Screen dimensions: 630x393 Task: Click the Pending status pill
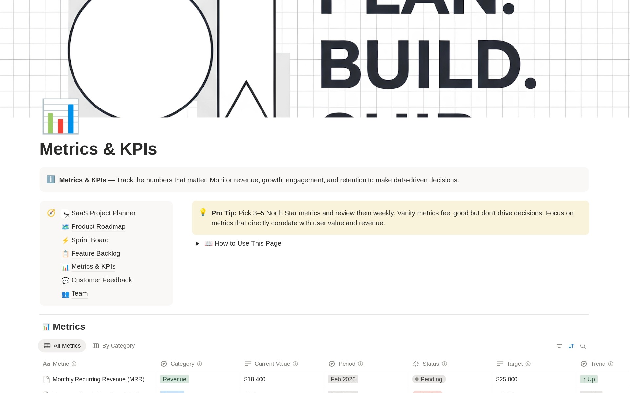tap(429, 379)
